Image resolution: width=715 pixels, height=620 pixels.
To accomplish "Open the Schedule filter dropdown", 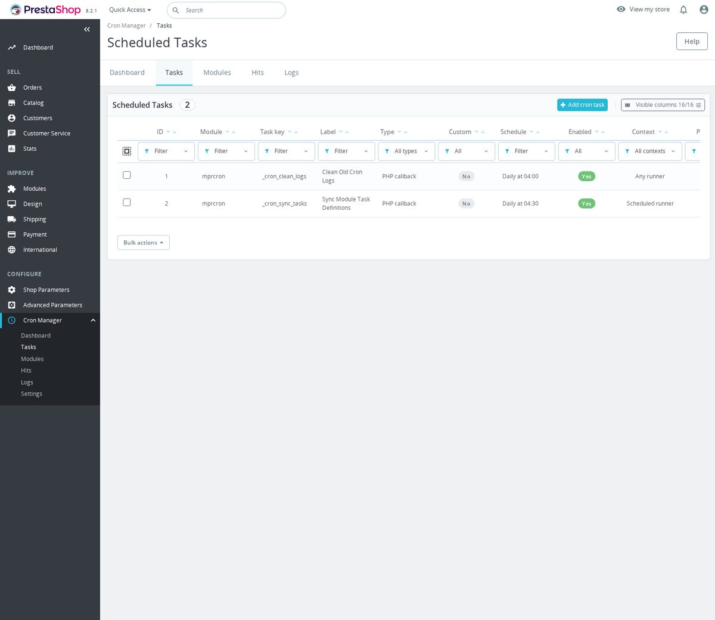I will (527, 151).
